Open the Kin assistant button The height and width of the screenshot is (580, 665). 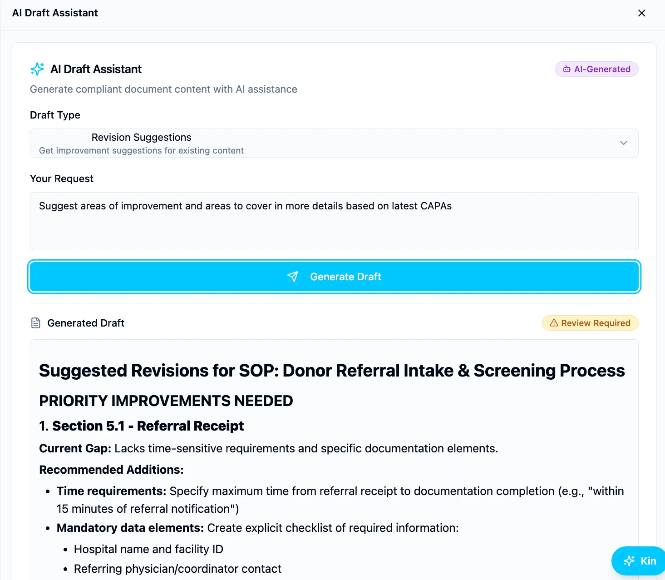pyautogui.click(x=639, y=561)
